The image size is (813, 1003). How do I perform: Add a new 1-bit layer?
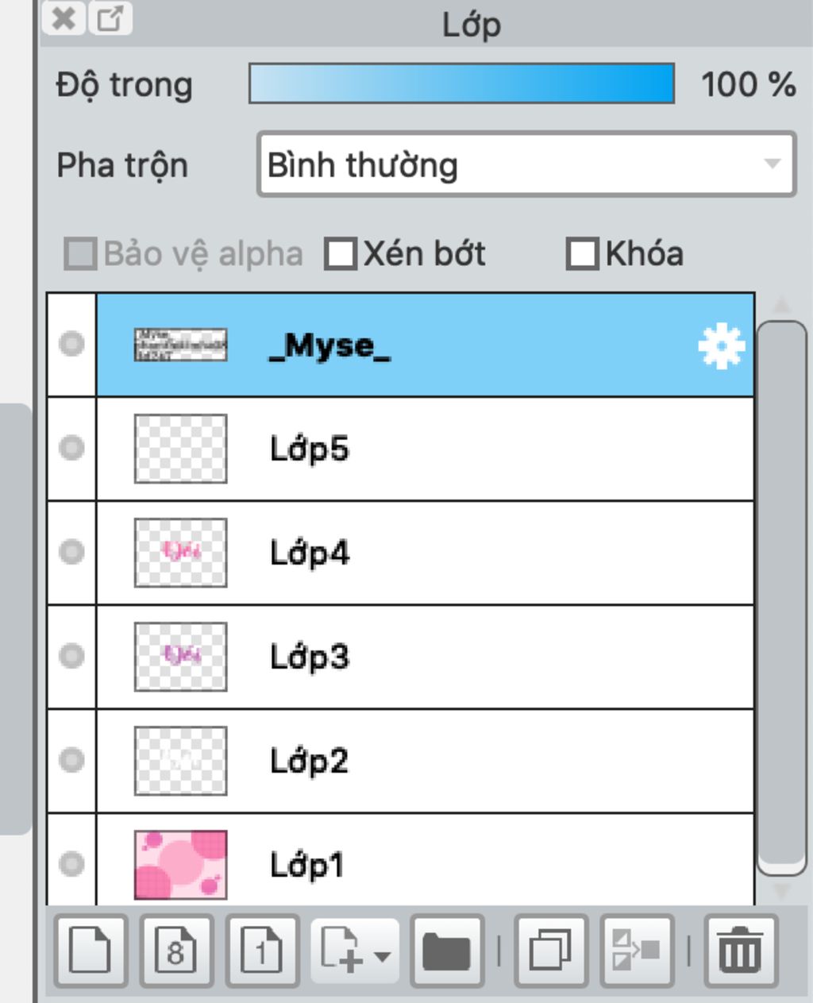click(262, 951)
